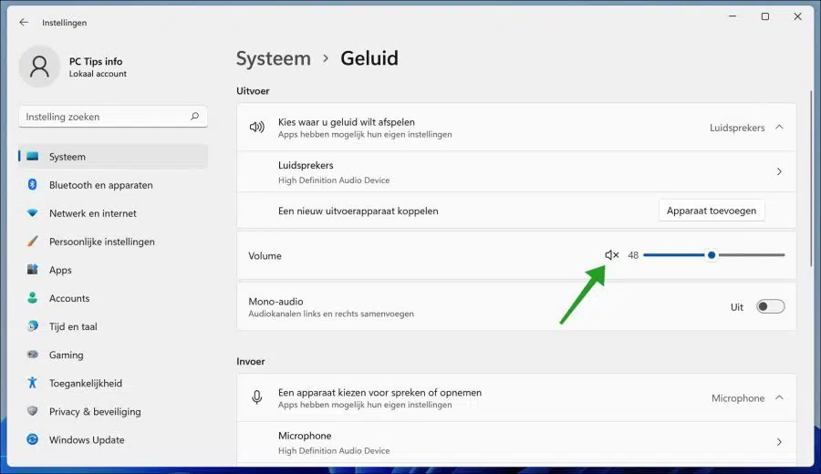Open the PC Tips info account avatar
821x474 pixels.
pos(39,67)
